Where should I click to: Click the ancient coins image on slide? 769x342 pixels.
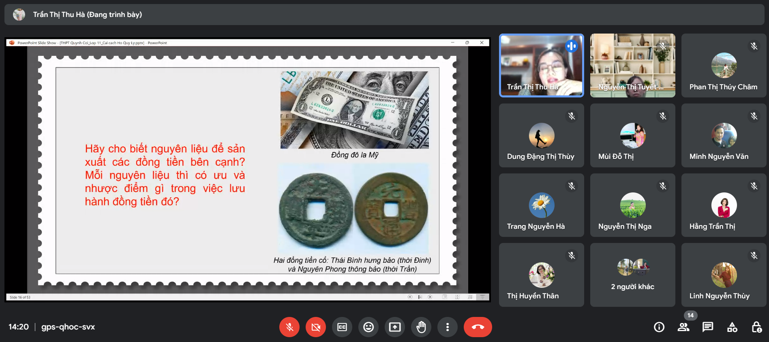point(353,209)
